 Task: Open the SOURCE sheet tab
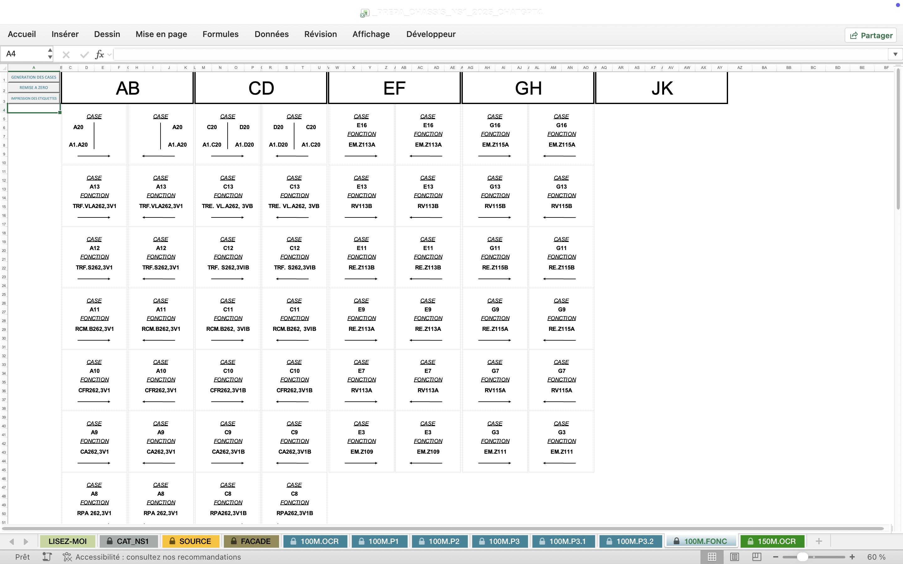(191, 541)
